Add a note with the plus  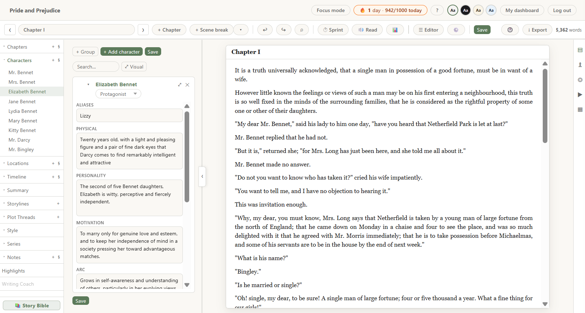[53, 257]
